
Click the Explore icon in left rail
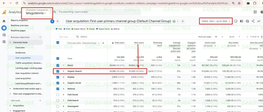pos(4,35)
